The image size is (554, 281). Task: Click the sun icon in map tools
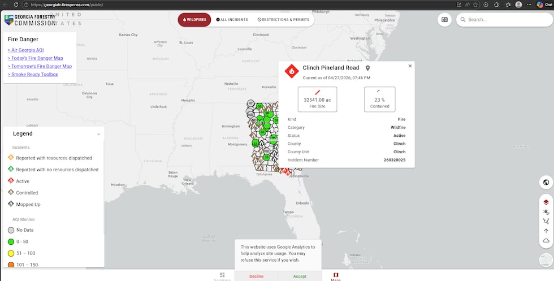pyautogui.click(x=546, y=211)
